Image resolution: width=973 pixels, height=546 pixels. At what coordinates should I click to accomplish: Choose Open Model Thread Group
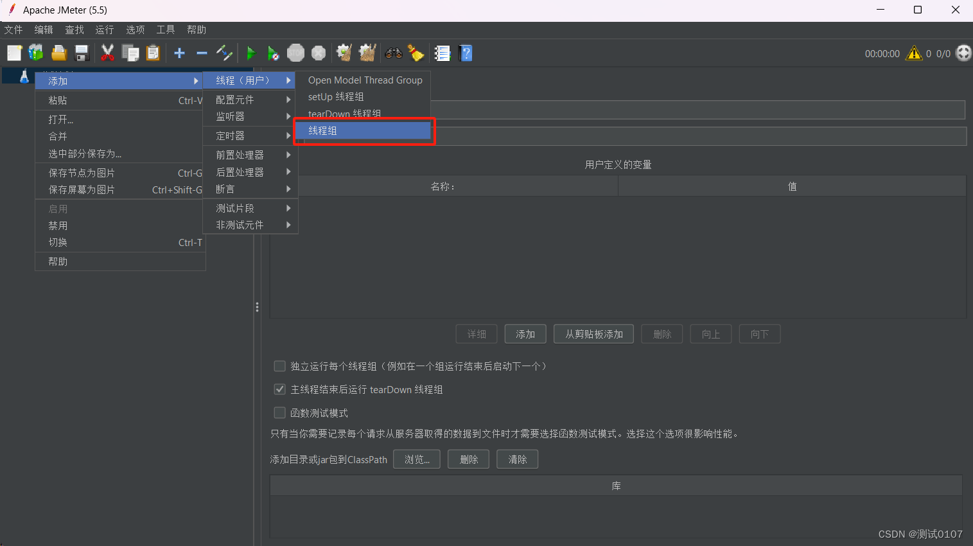pyautogui.click(x=363, y=80)
